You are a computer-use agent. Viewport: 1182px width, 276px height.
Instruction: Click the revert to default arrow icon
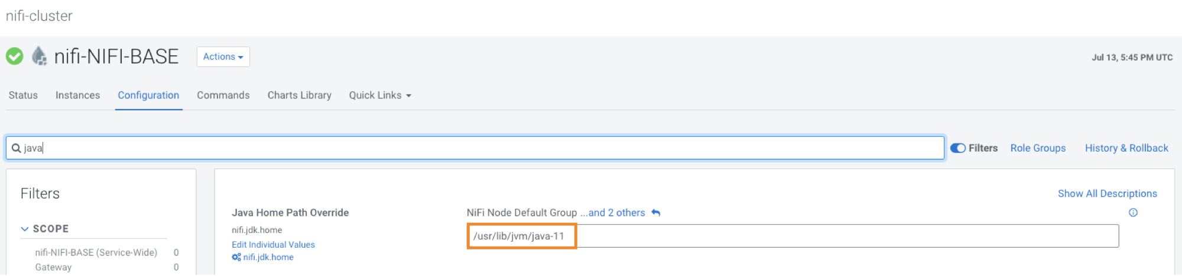pyautogui.click(x=655, y=213)
